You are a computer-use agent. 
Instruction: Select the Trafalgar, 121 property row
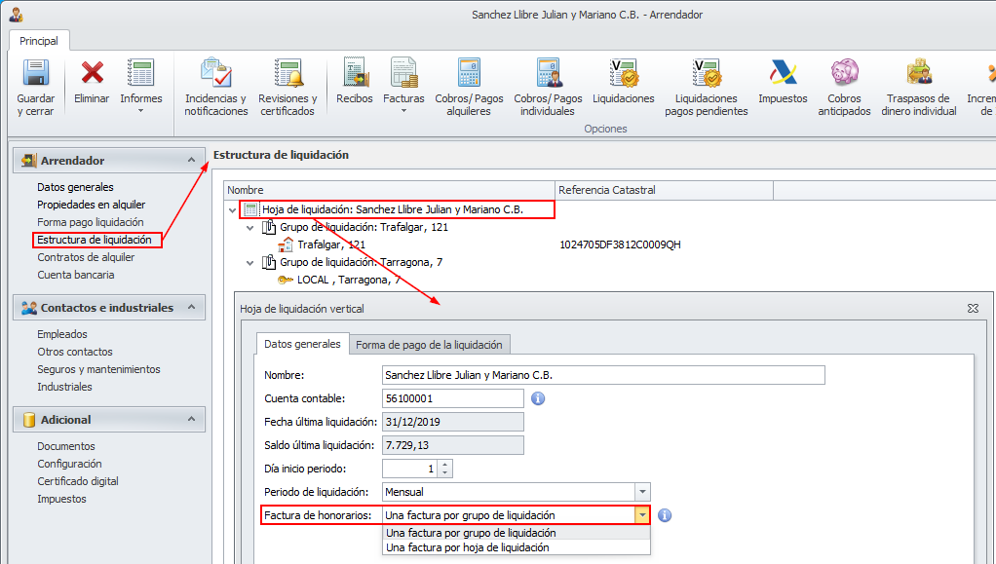coord(331,244)
